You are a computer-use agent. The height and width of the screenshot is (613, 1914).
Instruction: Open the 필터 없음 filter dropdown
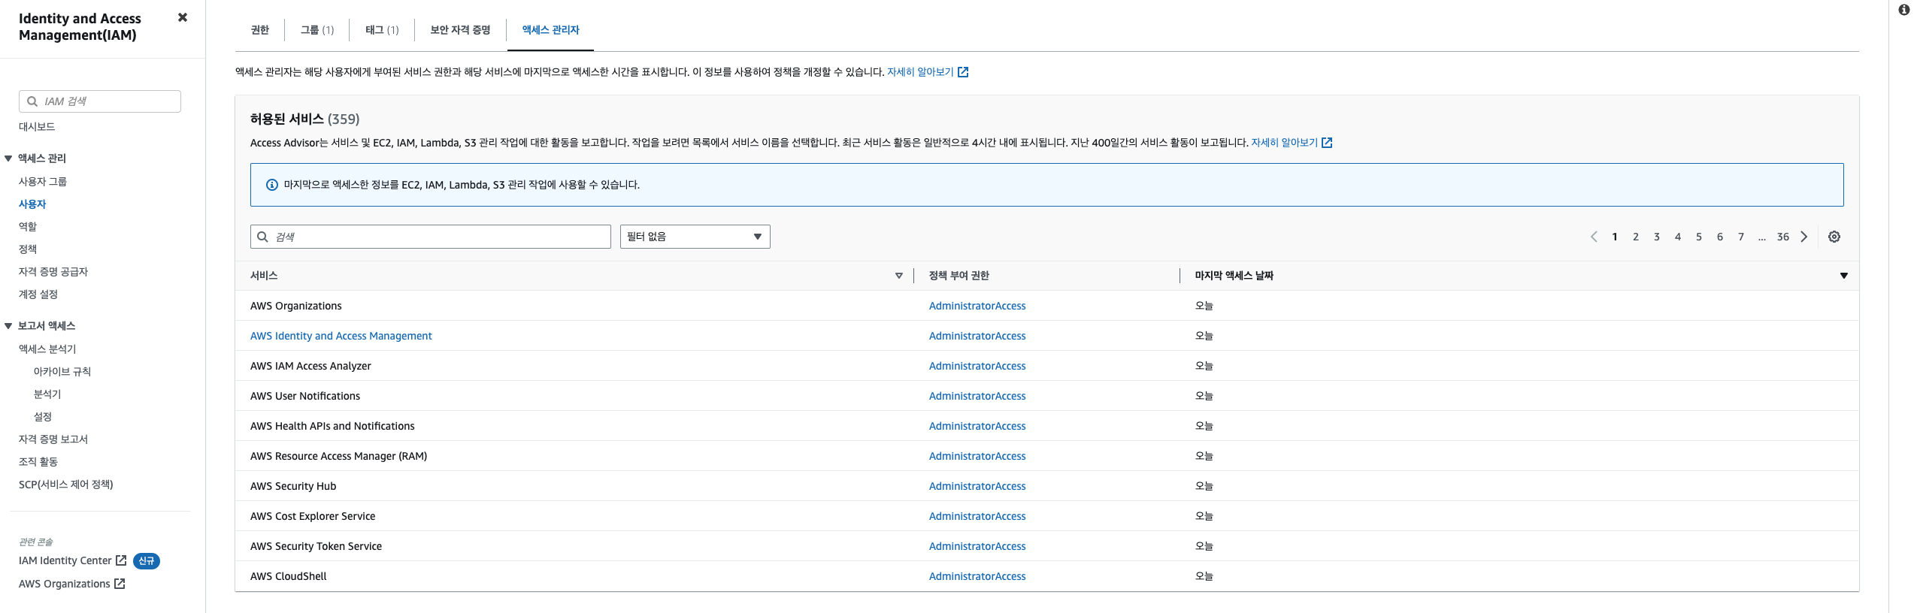pyautogui.click(x=695, y=237)
